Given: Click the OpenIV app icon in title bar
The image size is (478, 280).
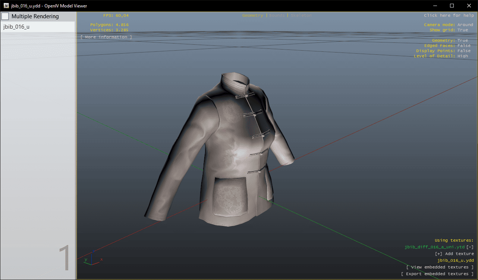Looking at the screenshot, I should (x=6, y=6).
